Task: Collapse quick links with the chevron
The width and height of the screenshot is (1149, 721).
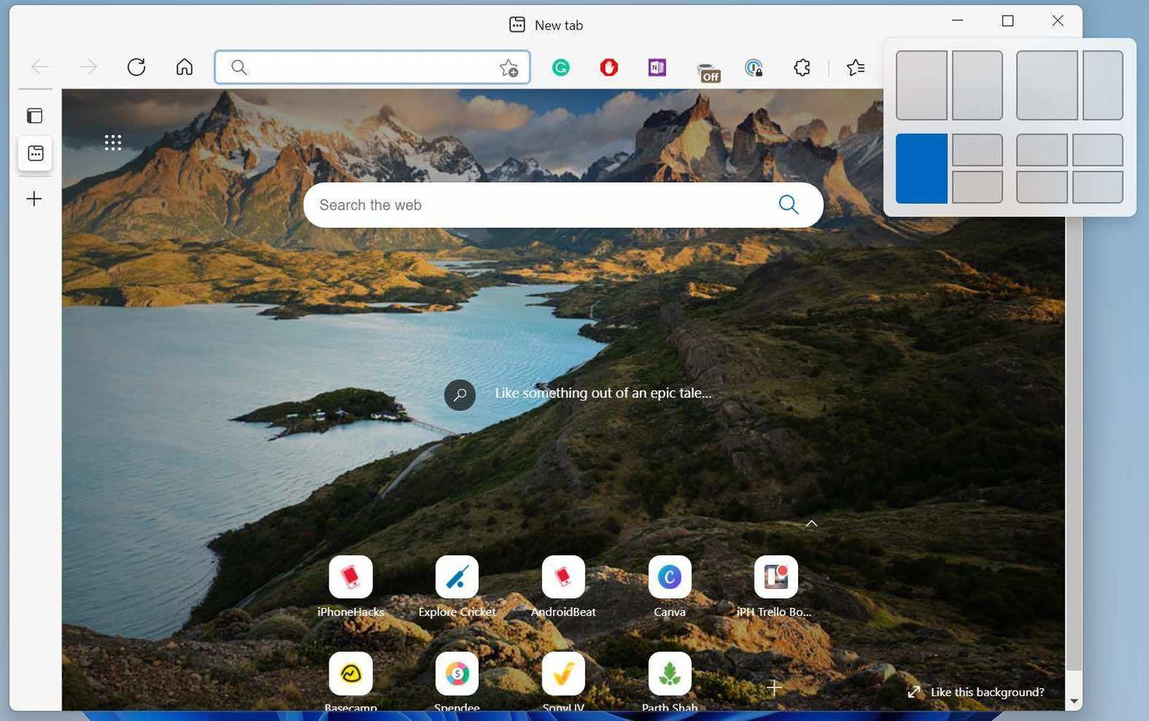Action: [811, 524]
